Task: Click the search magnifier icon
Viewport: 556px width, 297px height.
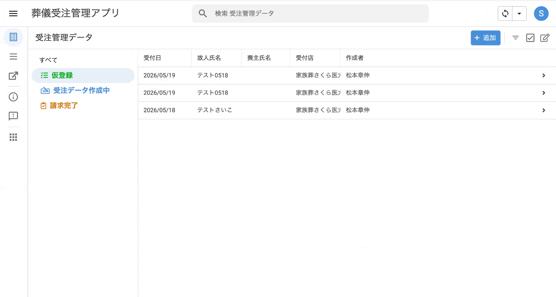Action: tap(203, 13)
